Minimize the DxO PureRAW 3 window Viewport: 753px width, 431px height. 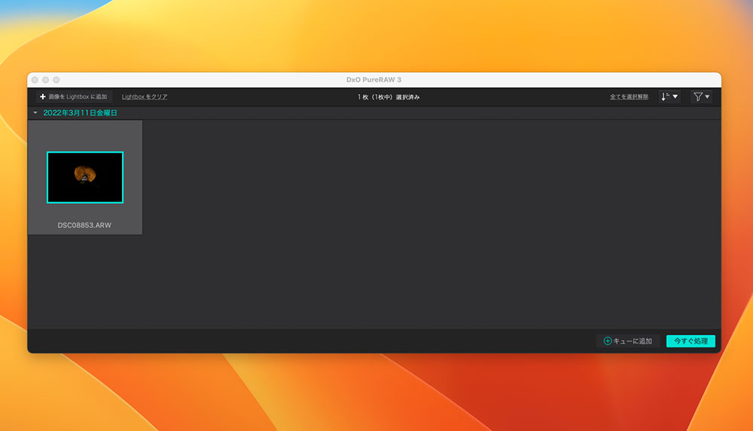pyautogui.click(x=46, y=80)
